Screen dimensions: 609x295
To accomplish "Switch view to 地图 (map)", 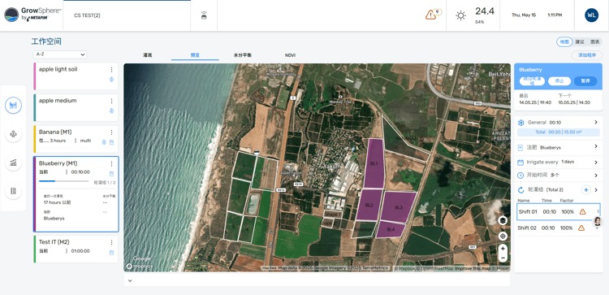I will coord(564,42).
